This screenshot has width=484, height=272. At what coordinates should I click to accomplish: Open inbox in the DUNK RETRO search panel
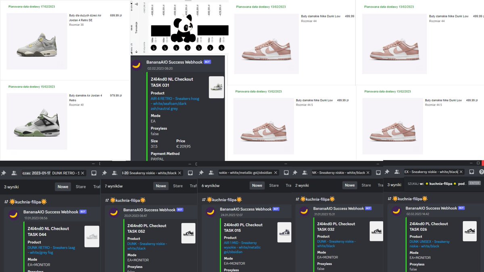[94, 173]
